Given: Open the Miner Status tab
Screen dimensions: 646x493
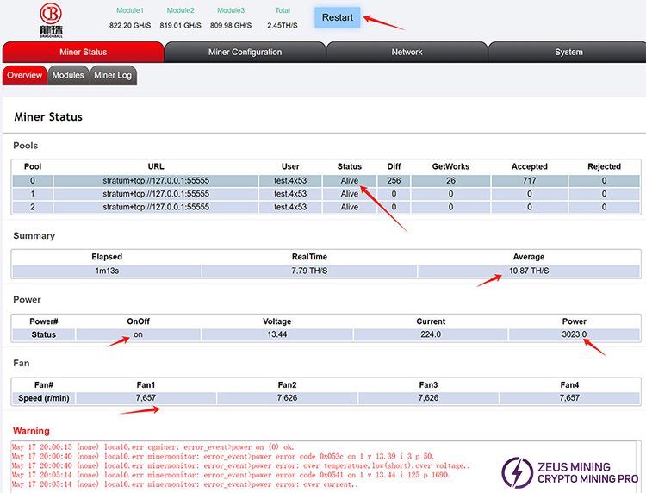Looking at the screenshot, I should [83, 52].
